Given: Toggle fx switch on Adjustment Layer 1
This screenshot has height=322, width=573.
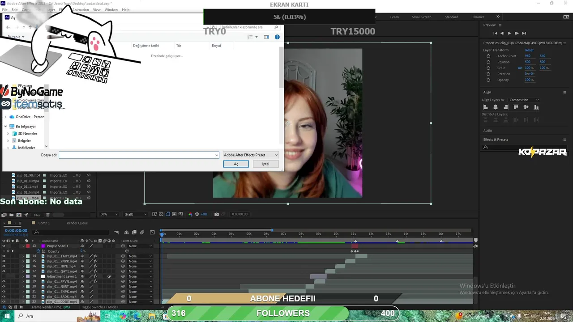Looking at the screenshot, I should [x=95, y=276].
